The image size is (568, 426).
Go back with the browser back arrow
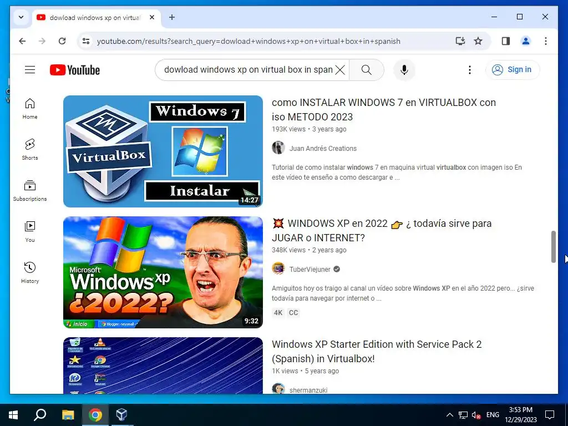(22, 41)
